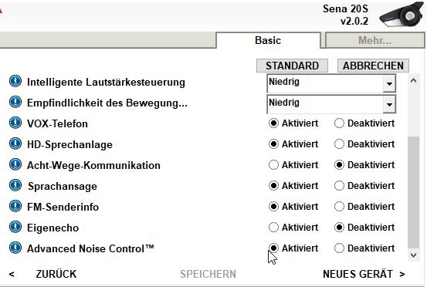The height and width of the screenshot is (287, 427).
Task: Click info icon for HD-Sprechanlage
Action: (x=15, y=143)
